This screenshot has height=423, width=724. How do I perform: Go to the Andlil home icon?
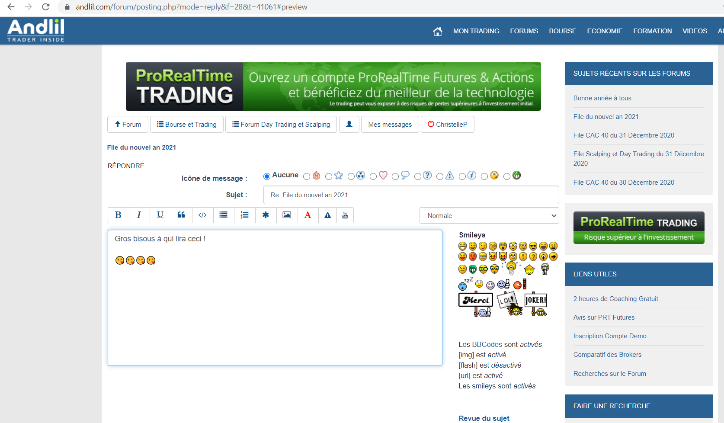click(x=438, y=31)
